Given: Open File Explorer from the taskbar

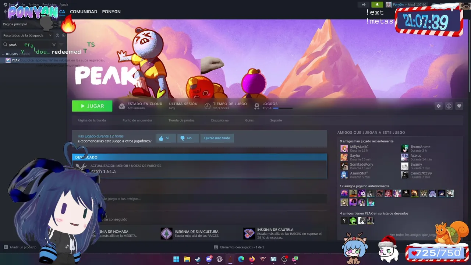Looking at the screenshot, I should [x=187, y=259].
